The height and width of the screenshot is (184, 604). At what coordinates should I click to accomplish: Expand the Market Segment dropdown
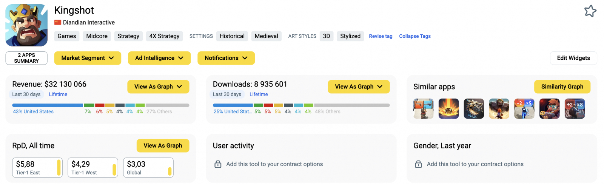(x=88, y=58)
